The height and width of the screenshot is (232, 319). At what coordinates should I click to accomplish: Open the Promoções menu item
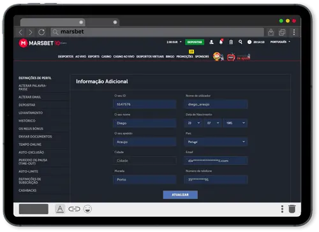(x=184, y=57)
